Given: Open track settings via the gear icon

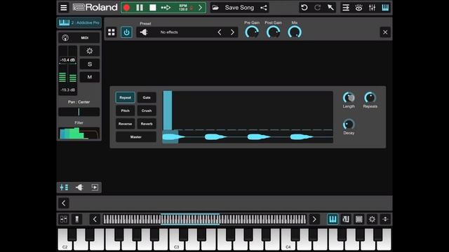Looking at the screenshot, I should tap(90, 51).
